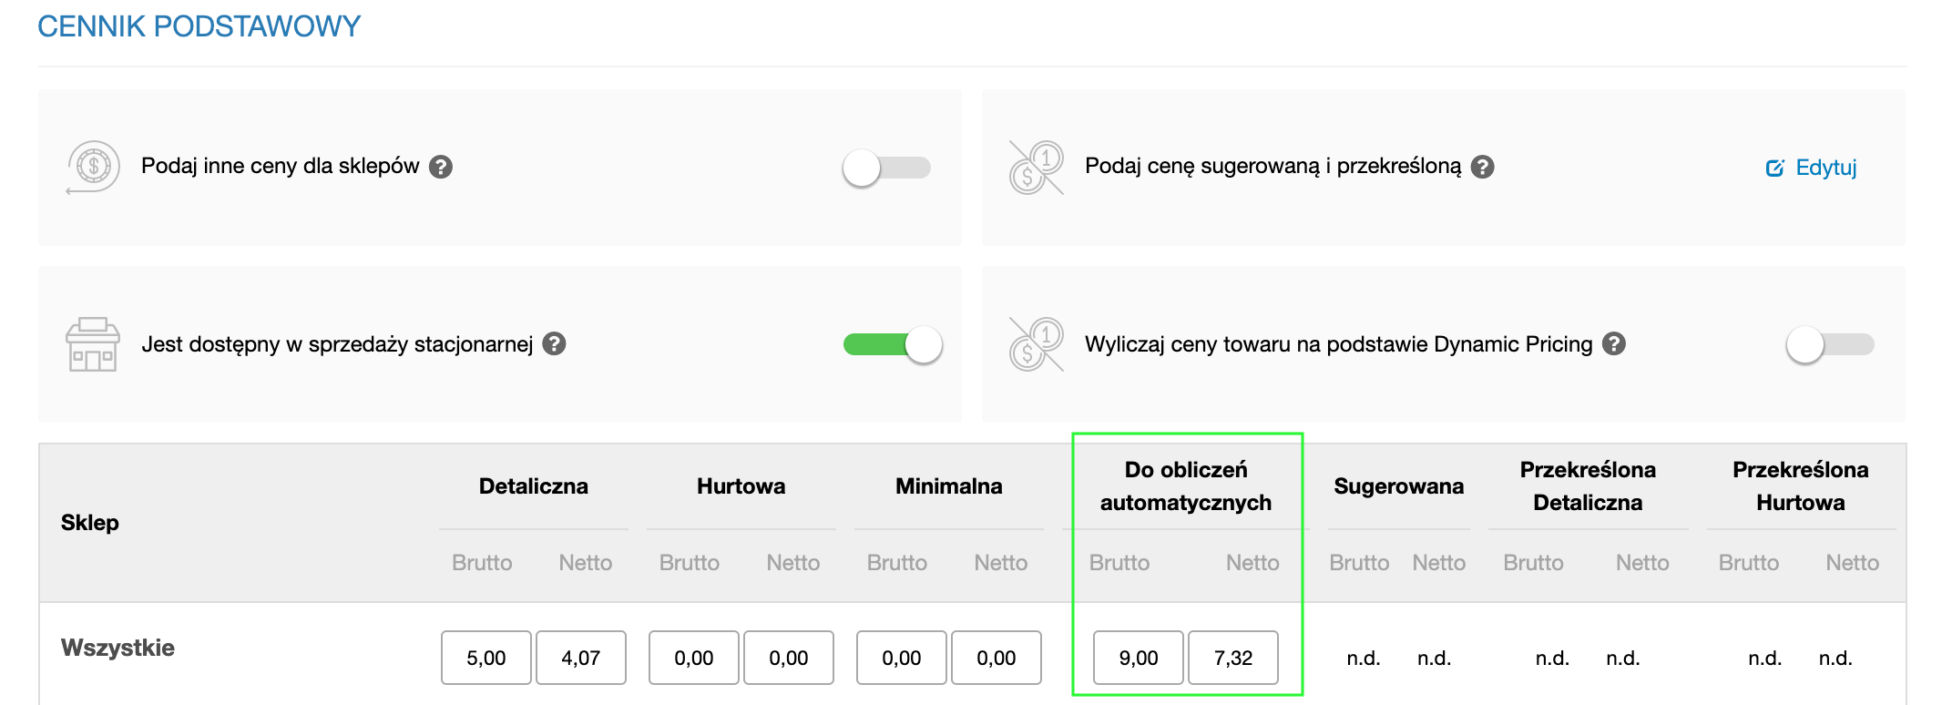Edit automatic calculations Brutto field 9,00
1942x705 pixels.
point(1139,658)
